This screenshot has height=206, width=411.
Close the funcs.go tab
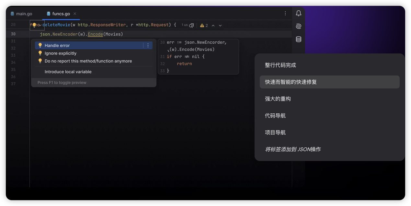pos(75,14)
